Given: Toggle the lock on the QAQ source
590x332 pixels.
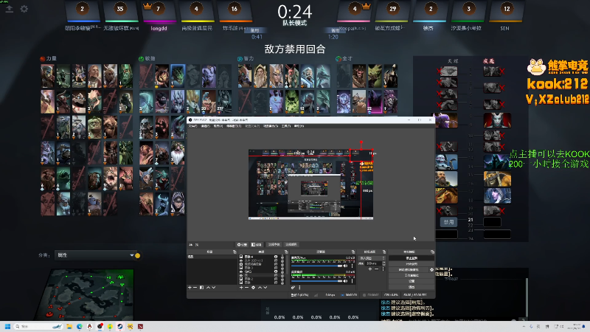Looking at the screenshot, I should (x=282, y=271).
